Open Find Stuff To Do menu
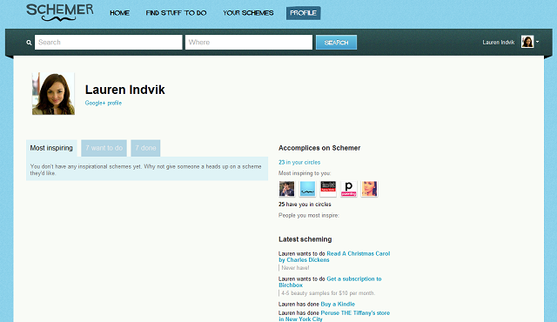The height and width of the screenshot is (322, 557). [176, 13]
